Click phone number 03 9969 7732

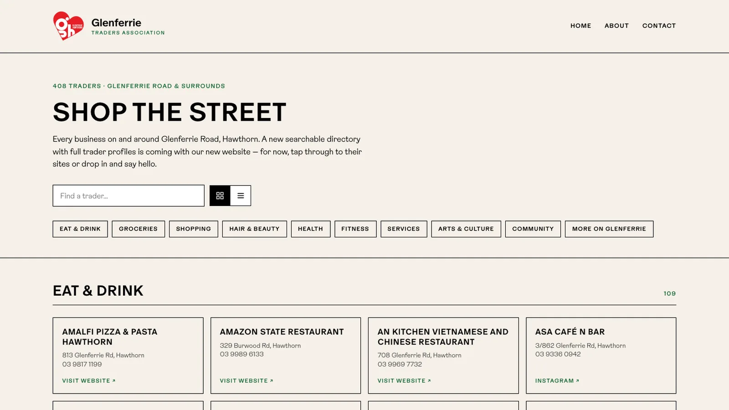point(400,364)
